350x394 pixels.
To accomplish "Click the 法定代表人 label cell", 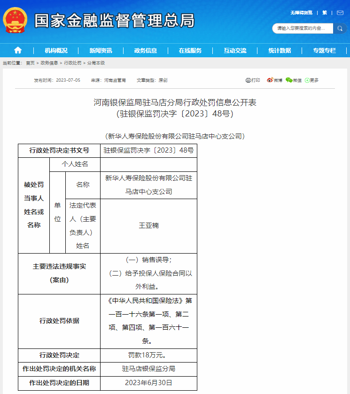I will (x=83, y=225).
